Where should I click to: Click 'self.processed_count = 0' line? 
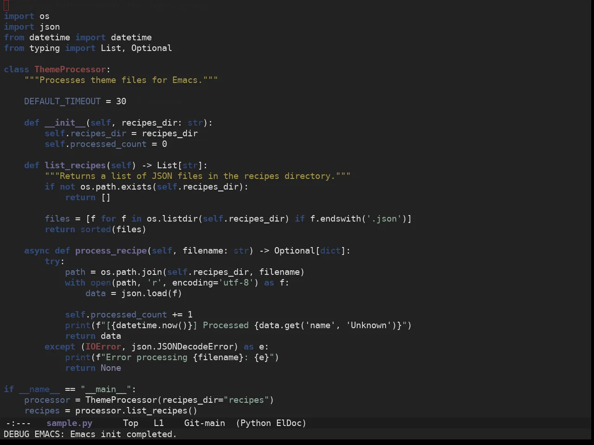tap(106, 144)
